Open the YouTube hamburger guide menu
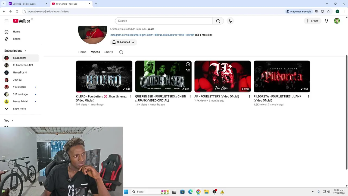Screen dimensions: 348x196 pyautogui.click(x=7, y=21)
